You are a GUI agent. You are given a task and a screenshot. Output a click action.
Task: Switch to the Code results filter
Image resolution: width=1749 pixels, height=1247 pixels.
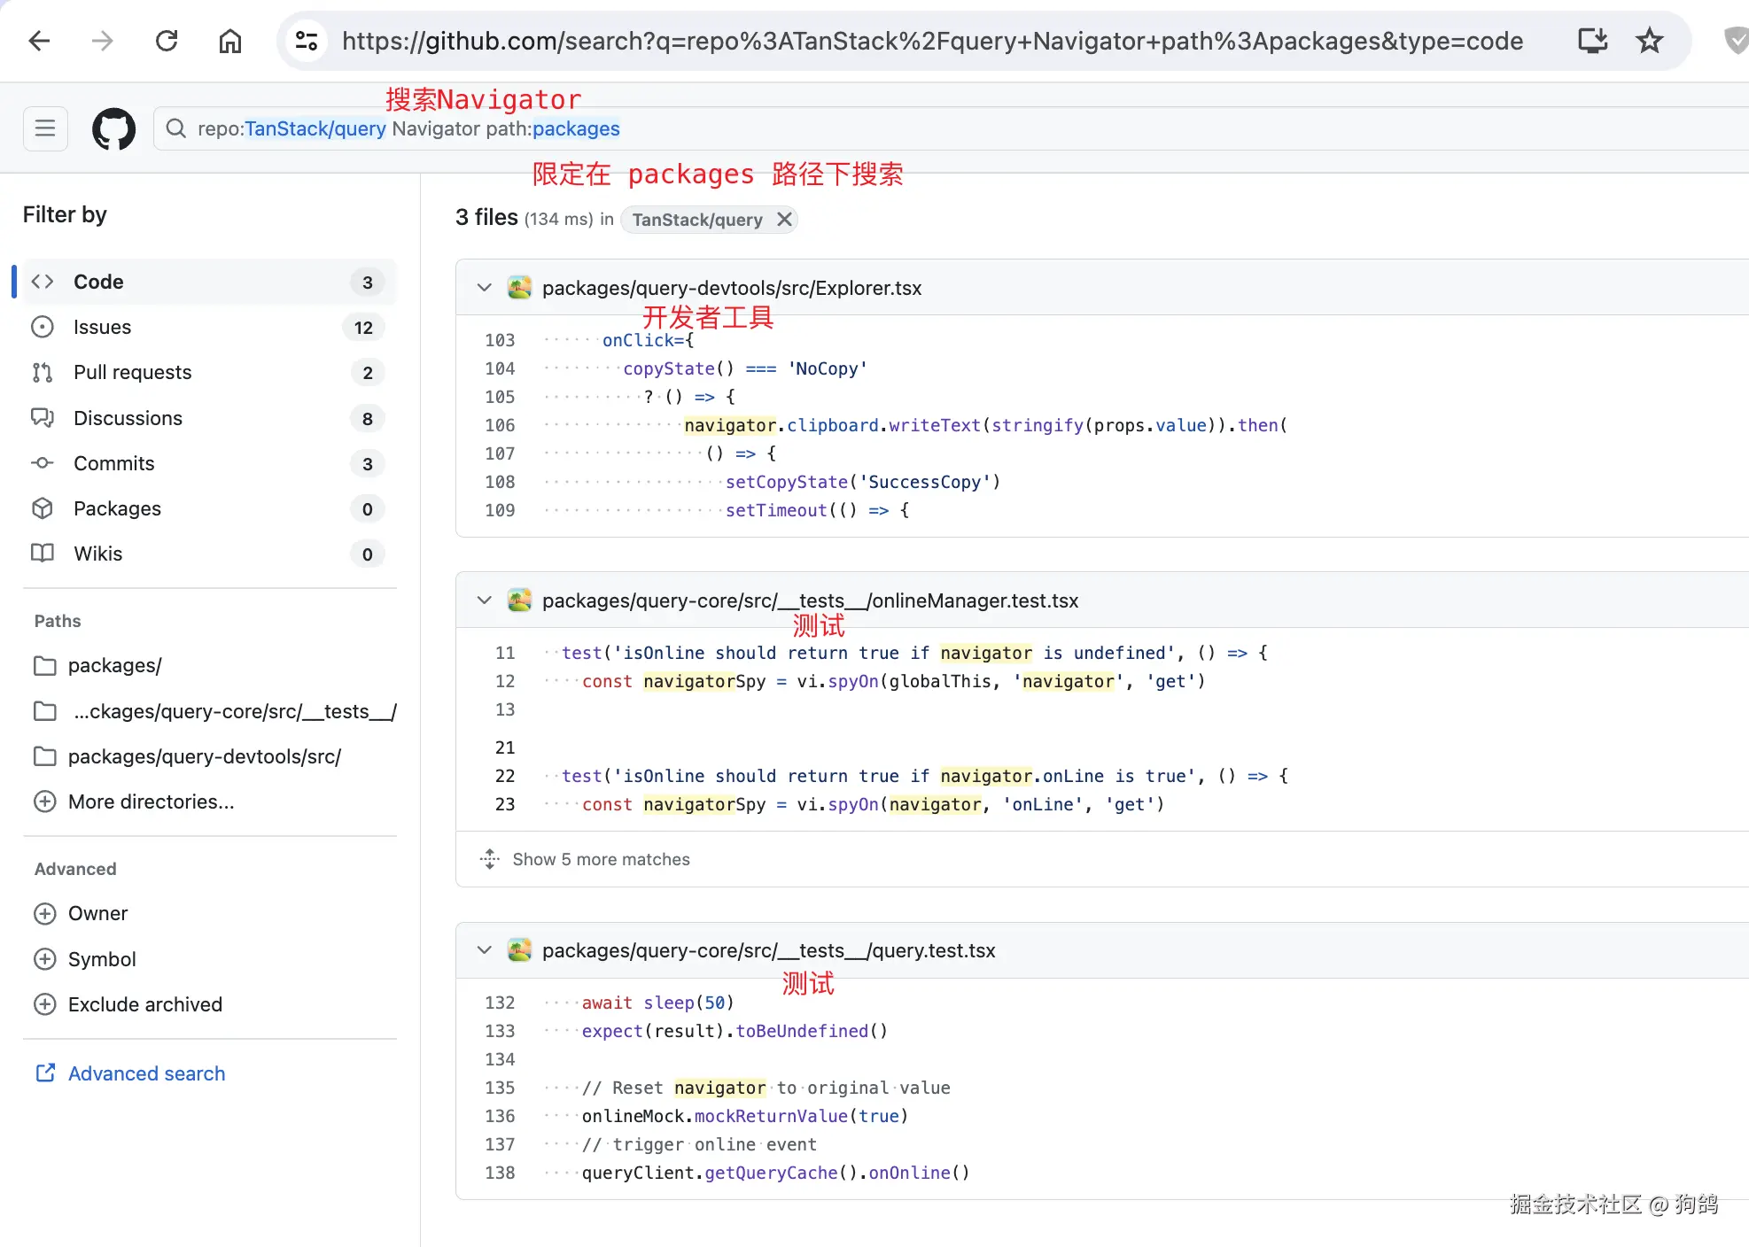pyautogui.click(x=97, y=282)
